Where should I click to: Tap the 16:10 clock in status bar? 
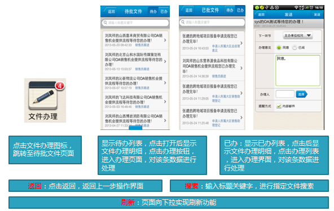pos(319,8)
